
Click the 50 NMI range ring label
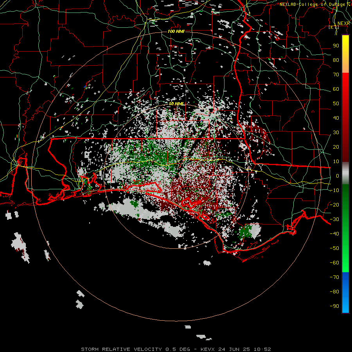click(x=176, y=104)
